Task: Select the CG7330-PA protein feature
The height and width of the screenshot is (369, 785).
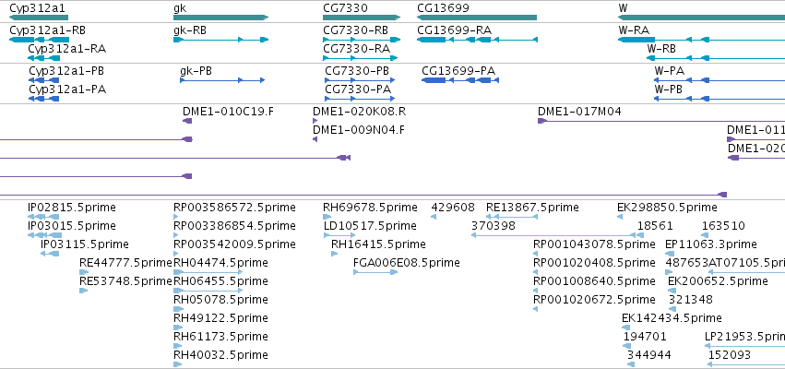Action: tap(360, 99)
